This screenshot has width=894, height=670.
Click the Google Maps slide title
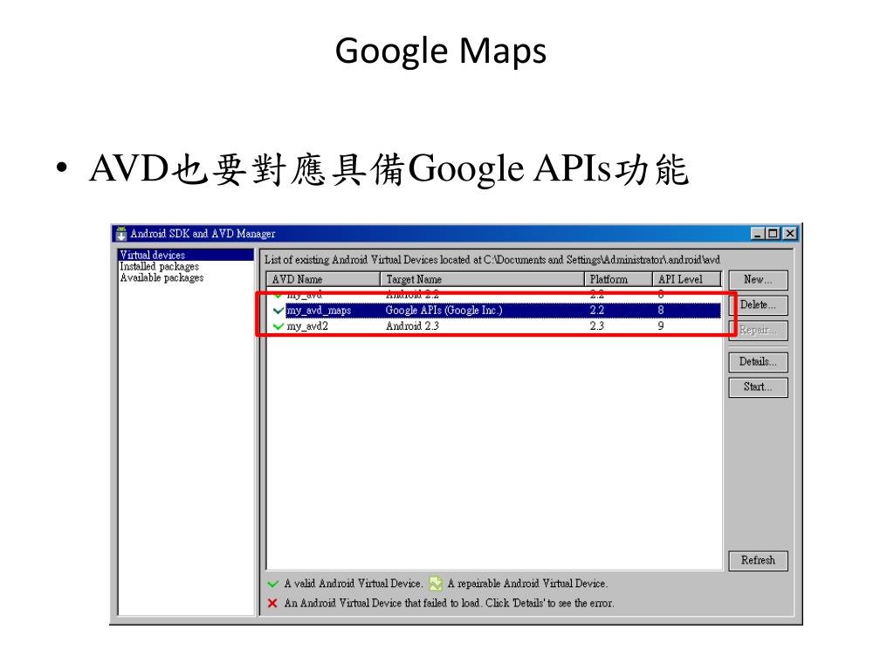441,51
